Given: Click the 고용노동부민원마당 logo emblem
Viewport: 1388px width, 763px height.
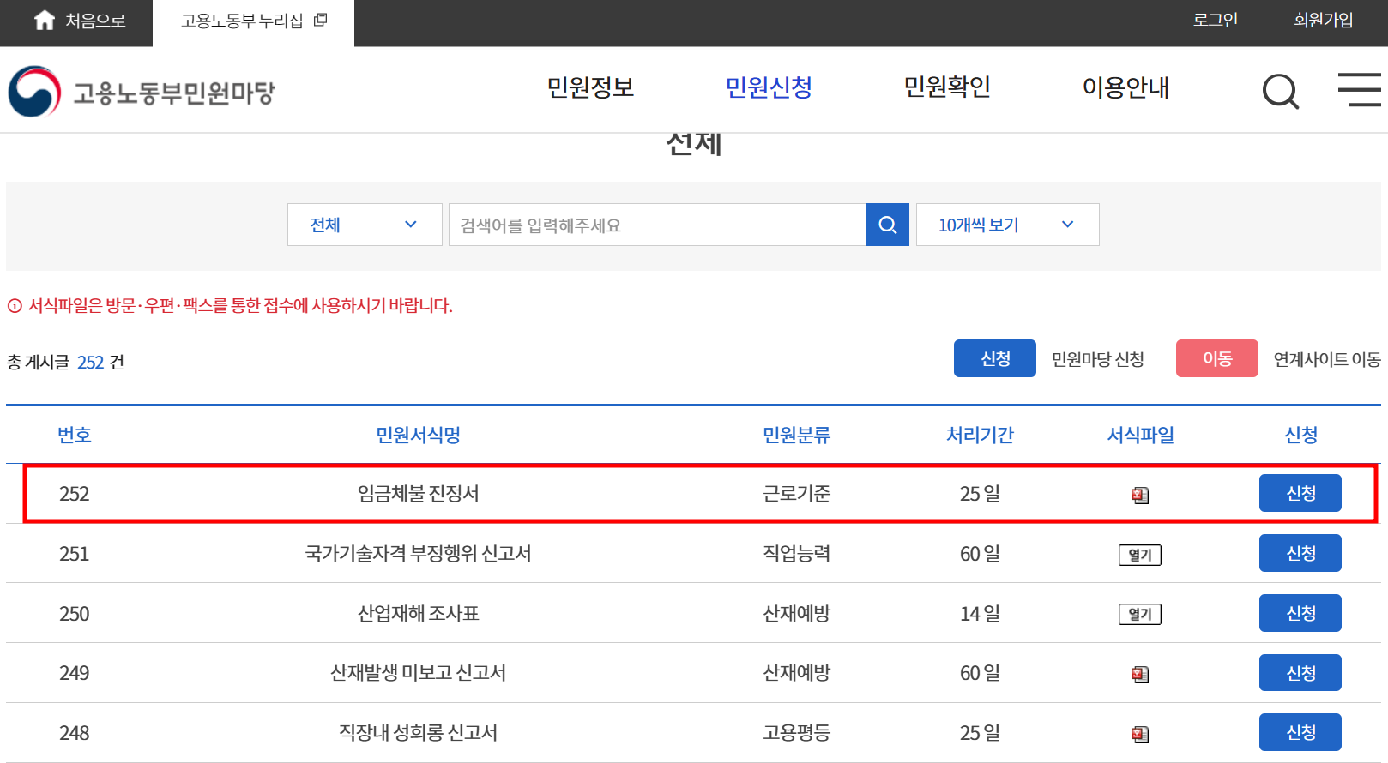Looking at the screenshot, I should point(34,92).
